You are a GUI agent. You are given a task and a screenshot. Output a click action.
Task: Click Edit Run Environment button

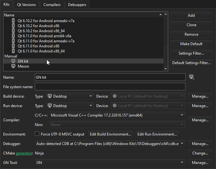coord(157,134)
